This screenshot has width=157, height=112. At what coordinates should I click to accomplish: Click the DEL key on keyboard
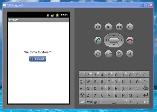coord(146,87)
